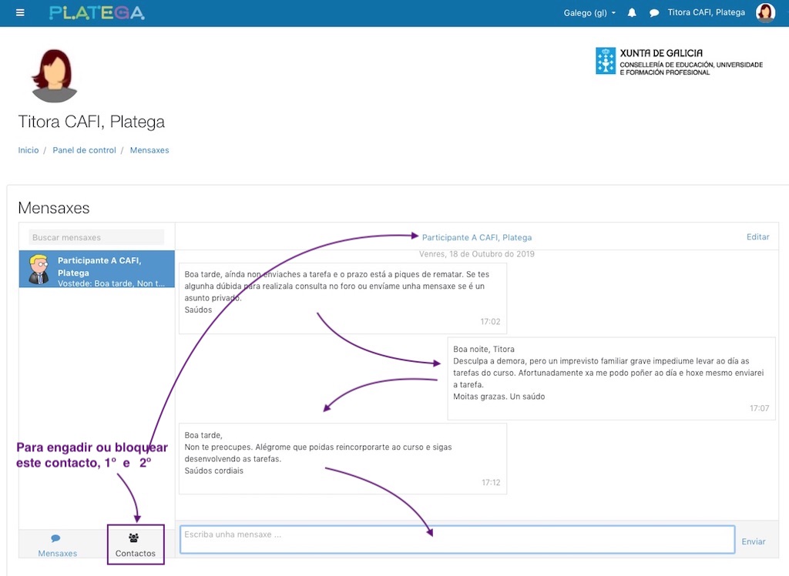Click the PLATEGA logo
Image resolution: width=789 pixels, height=576 pixels.
tap(96, 13)
